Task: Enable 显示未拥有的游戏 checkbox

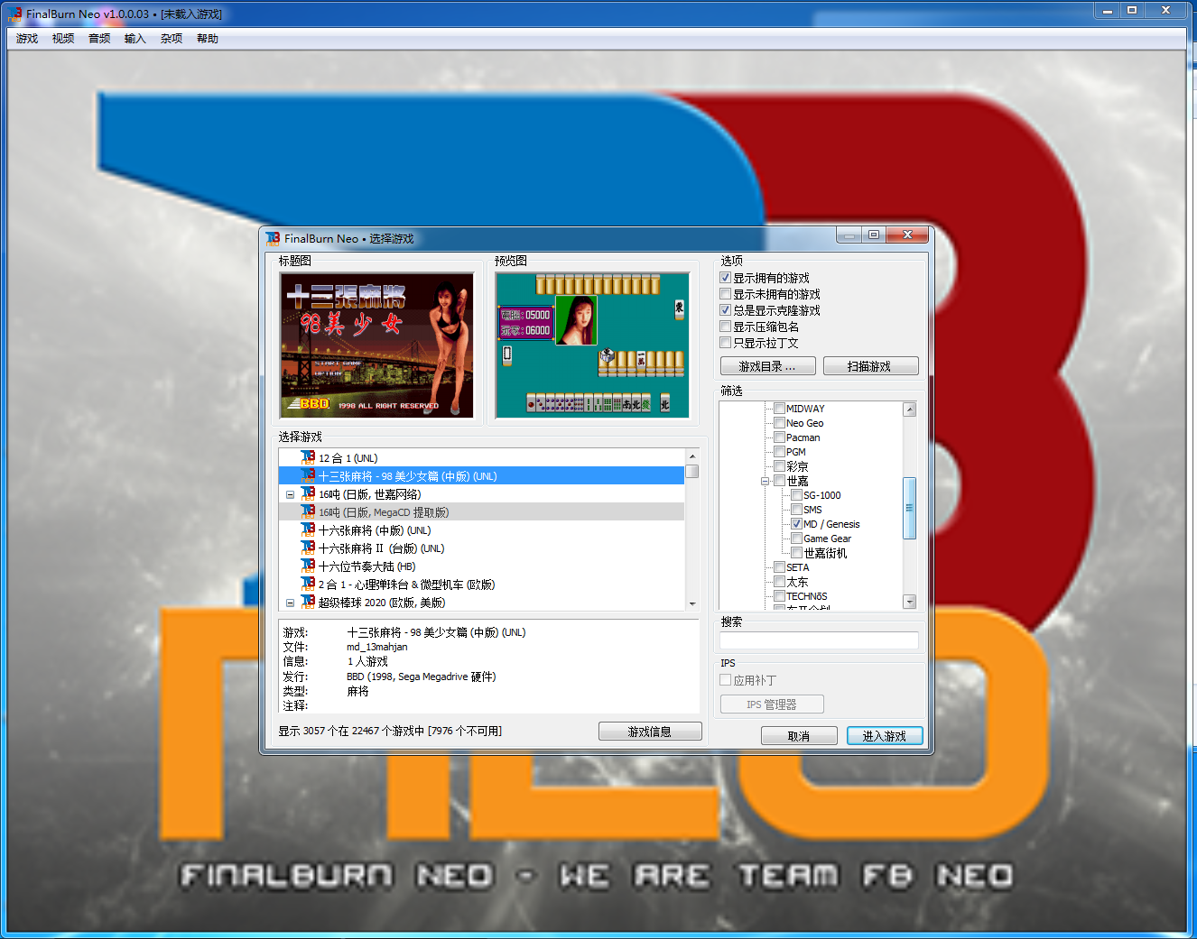Action: click(725, 294)
